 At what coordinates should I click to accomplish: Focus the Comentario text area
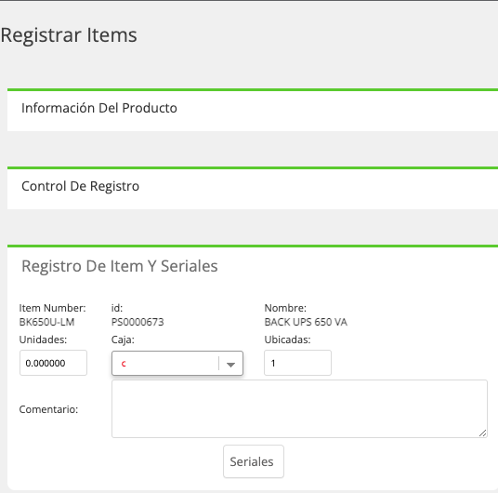tap(299, 408)
